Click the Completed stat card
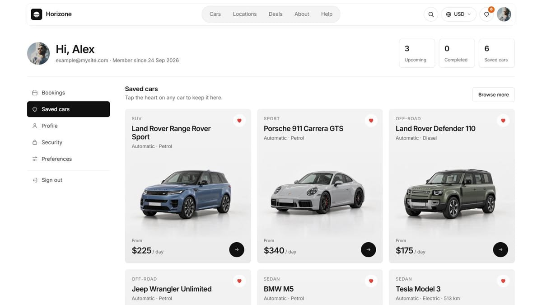 (457, 53)
